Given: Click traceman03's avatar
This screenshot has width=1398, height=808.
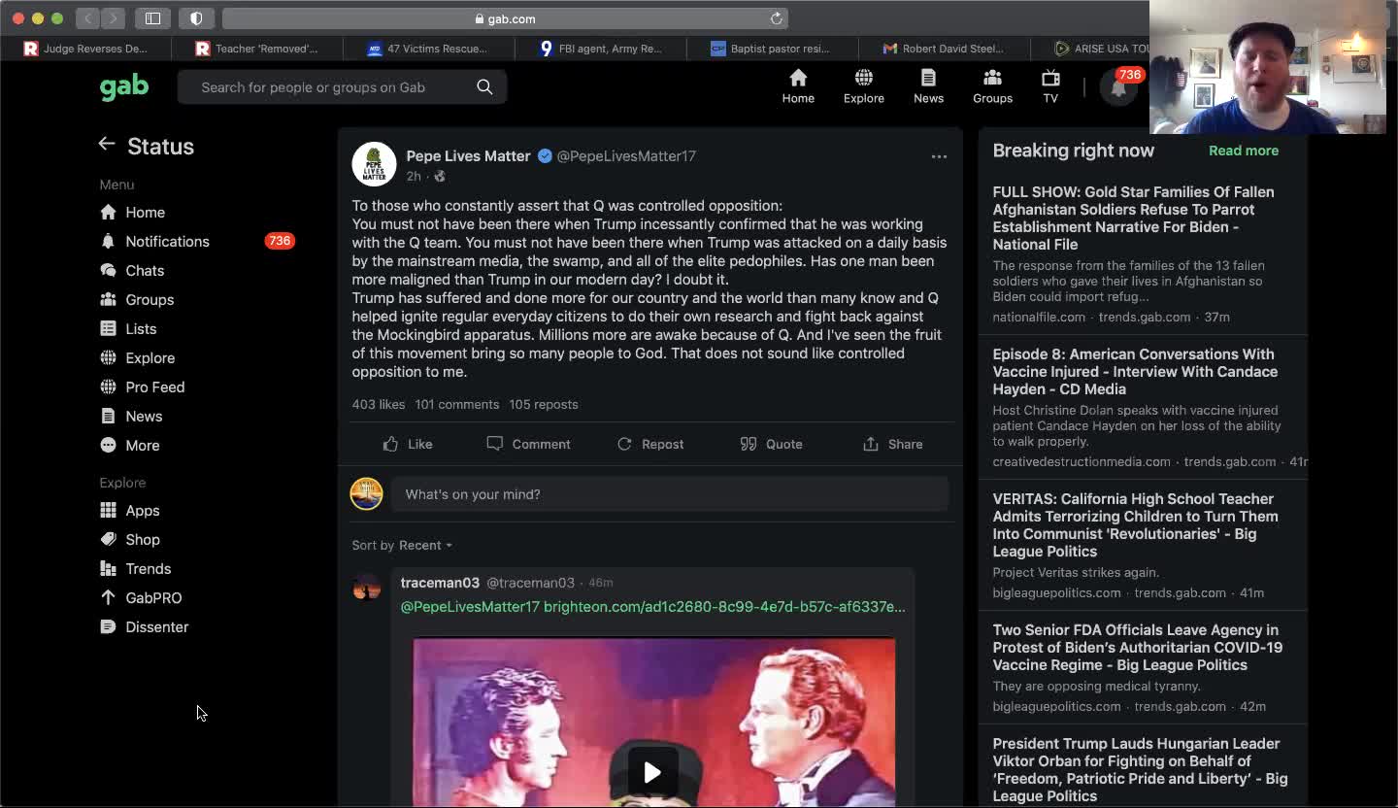Looking at the screenshot, I should tap(367, 587).
